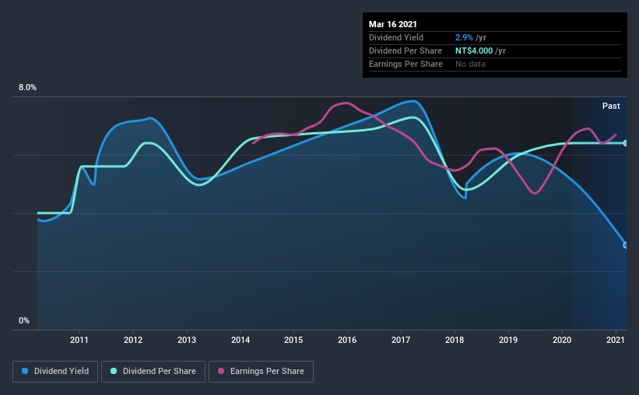Click the 2021 x-axis label
This screenshot has height=395, width=639.
click(616, 340)
